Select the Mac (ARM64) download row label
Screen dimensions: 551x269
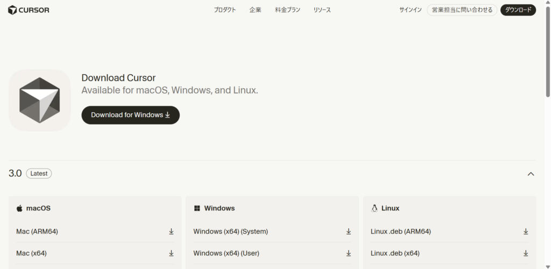[37, 231]
